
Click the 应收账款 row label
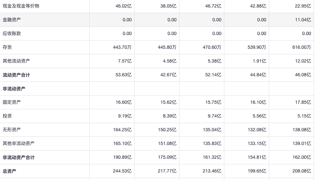pyautogui.click(x=12, y=33)
